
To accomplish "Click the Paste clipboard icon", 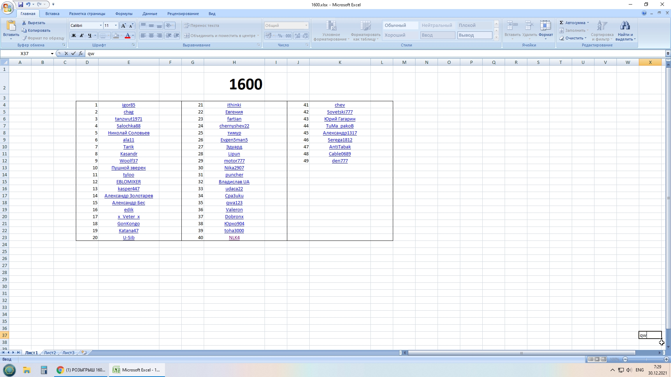I will tap(11, 26).
